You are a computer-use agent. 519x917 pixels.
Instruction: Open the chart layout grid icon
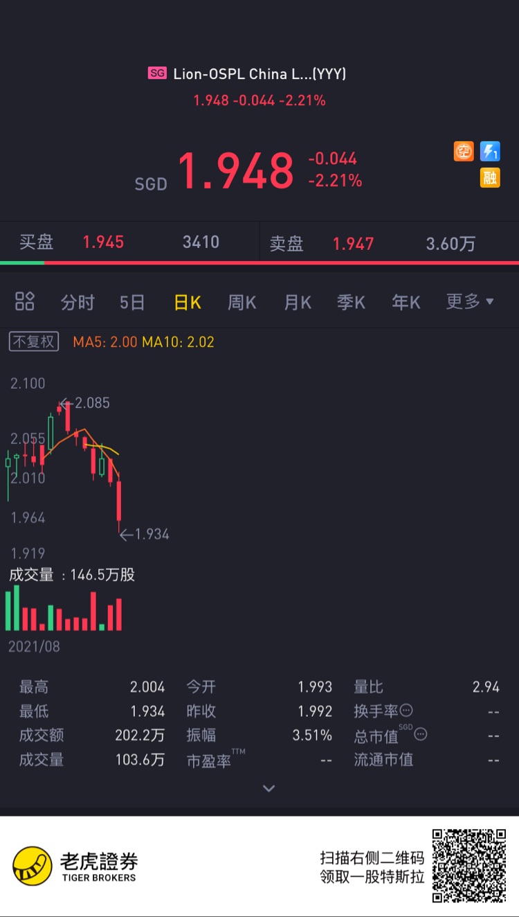pyautogui.click(x=25, y=302)
